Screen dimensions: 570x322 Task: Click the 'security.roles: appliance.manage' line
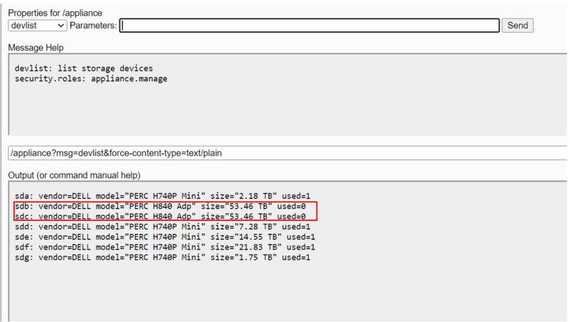point(91,79)
